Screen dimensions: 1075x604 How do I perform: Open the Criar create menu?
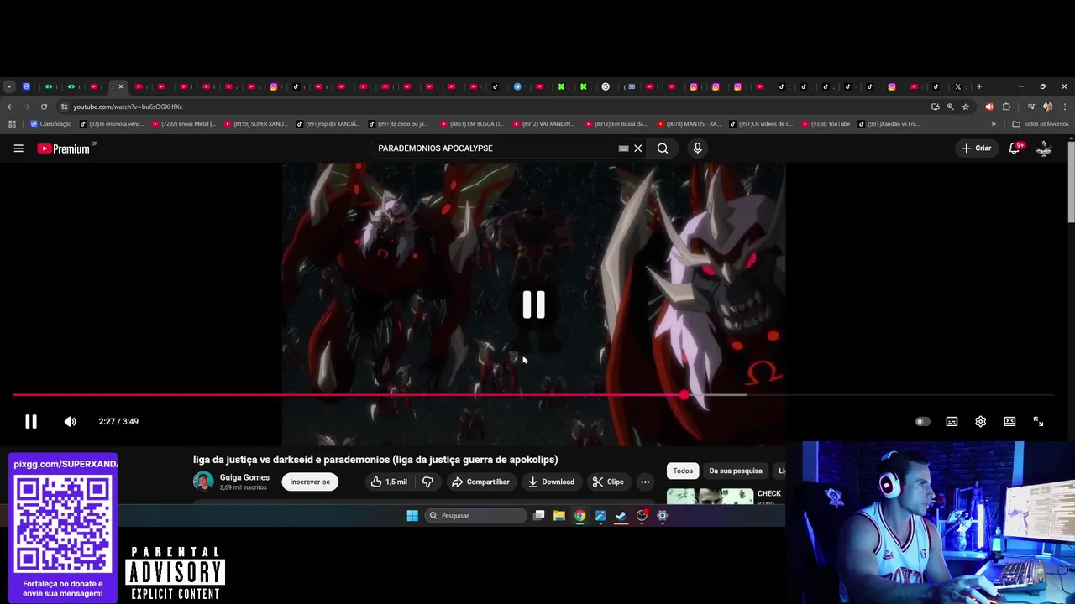977,148
